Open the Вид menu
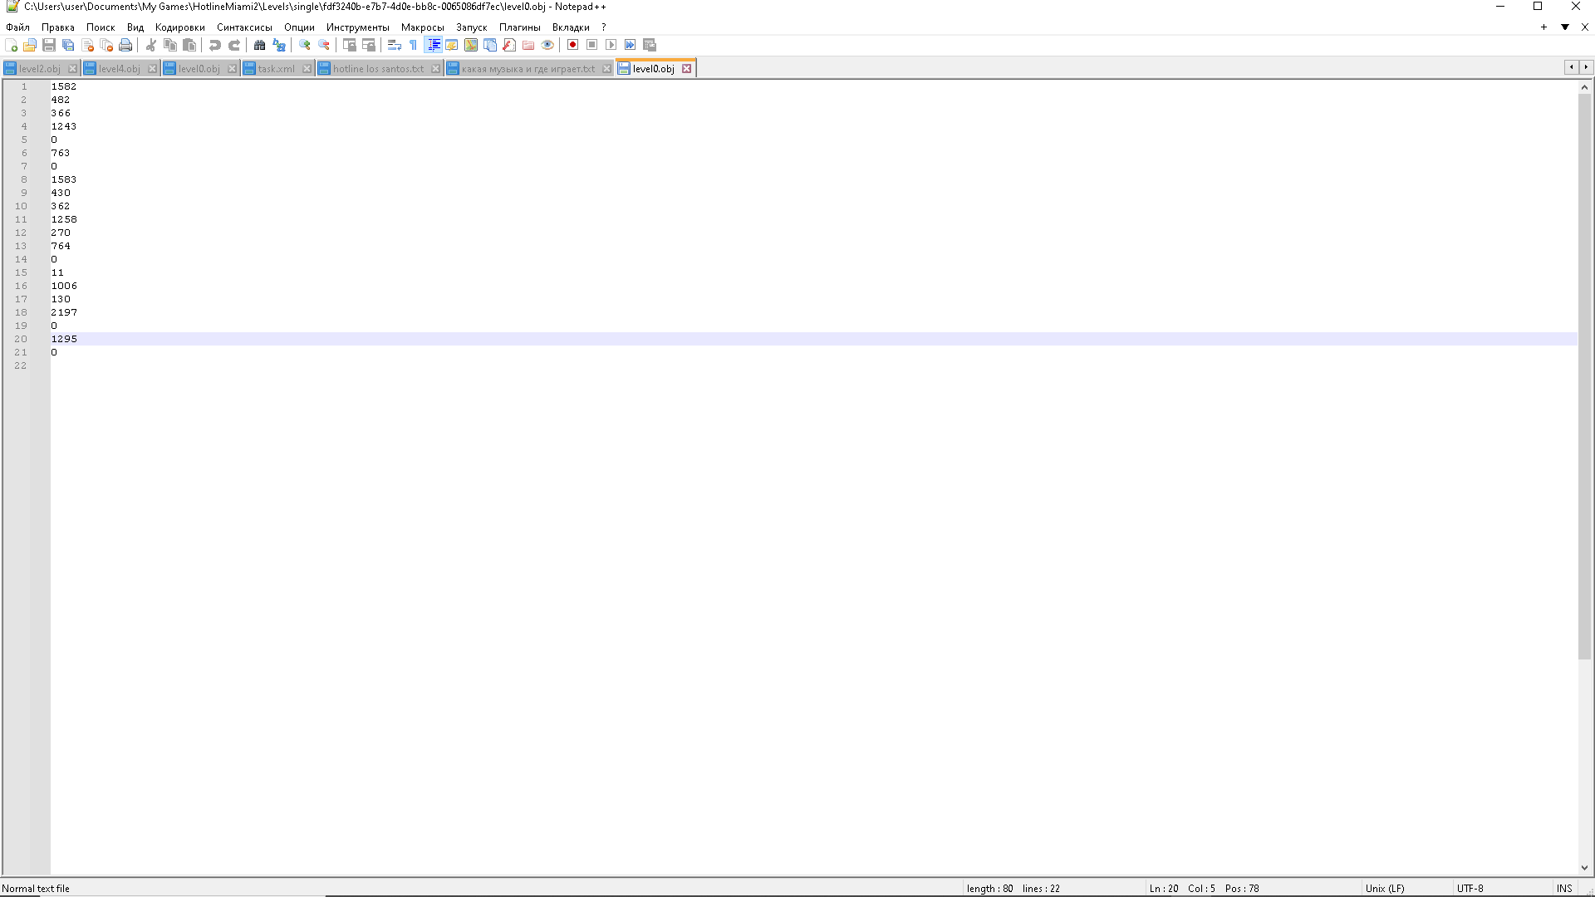Screen dimensions: 1595x897 point(135,27)
